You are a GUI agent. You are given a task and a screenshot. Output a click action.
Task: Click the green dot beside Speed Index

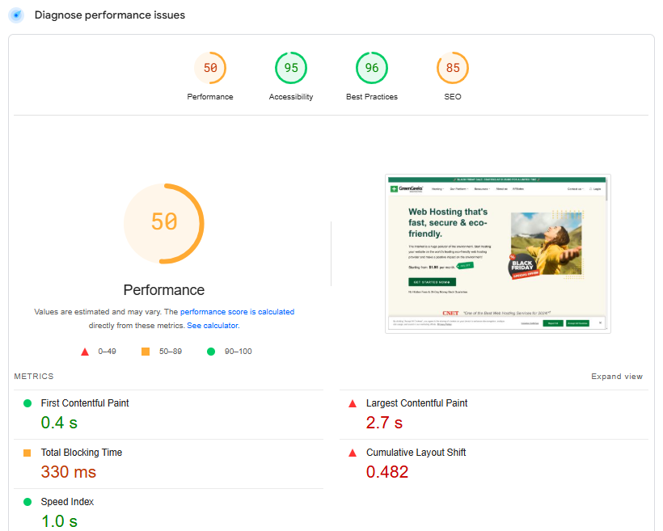coord(27,501)
